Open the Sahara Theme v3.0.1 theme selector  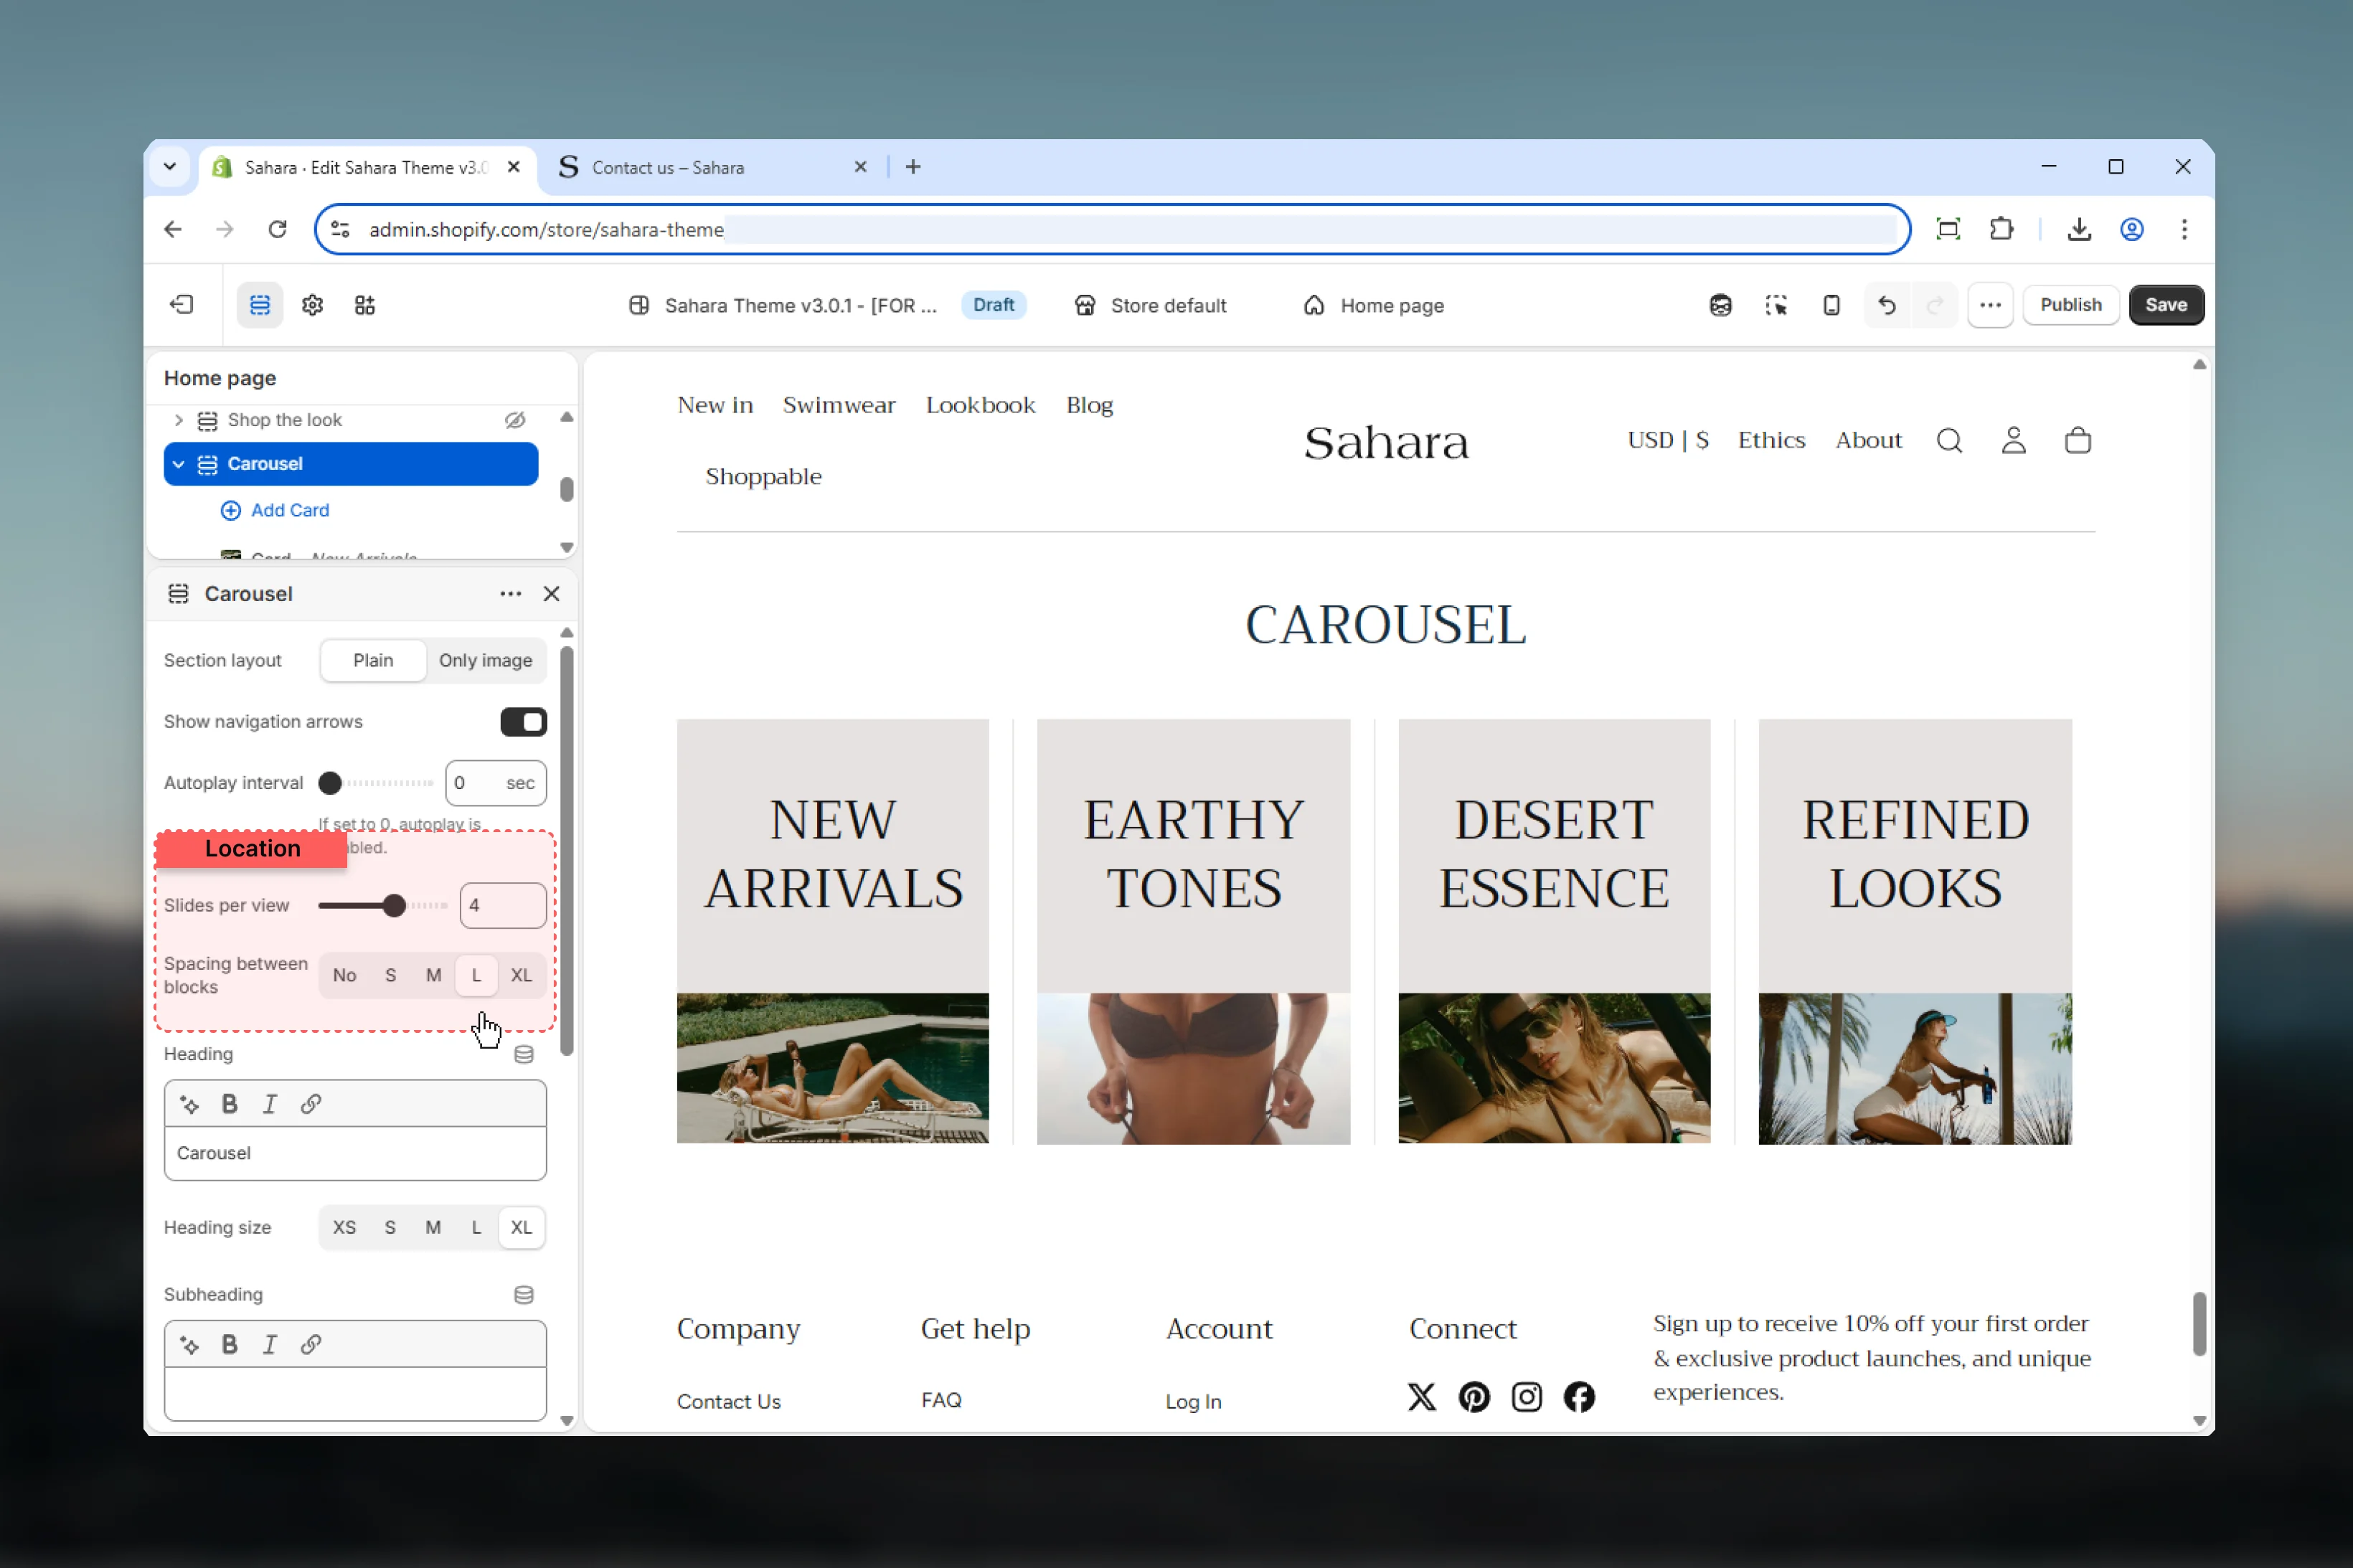click(x=783, y=305)
